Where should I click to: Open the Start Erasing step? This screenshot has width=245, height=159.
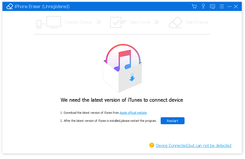(197, 22)
